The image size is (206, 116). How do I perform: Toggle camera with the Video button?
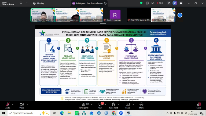[x=22, y=106]
